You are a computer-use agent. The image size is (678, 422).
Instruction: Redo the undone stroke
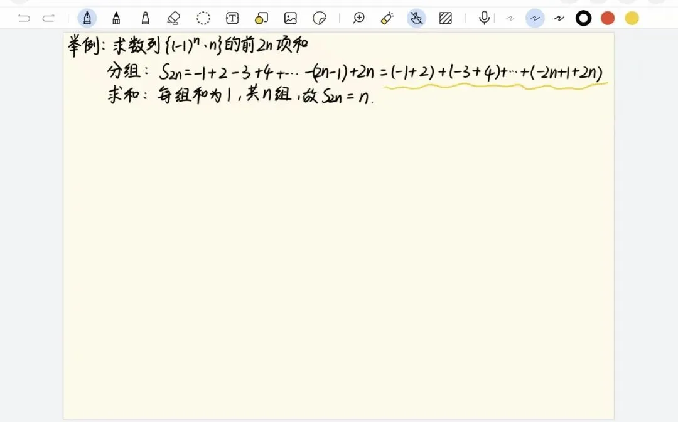[x=50, y=18]
